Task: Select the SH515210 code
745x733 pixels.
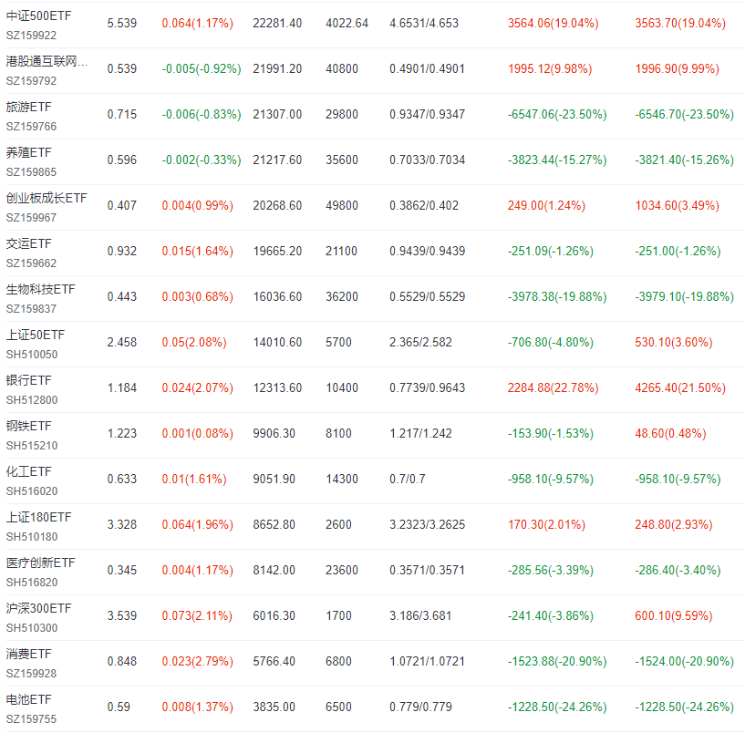Action: 32,446
